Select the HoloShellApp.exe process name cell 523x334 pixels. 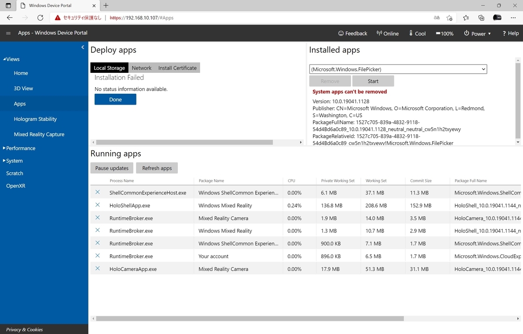(130, 205)
